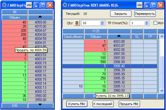Click the SL column header

pyautogui.click(x=137, y=37)
